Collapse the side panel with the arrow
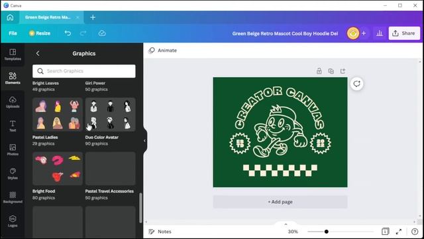 (x=144, y=141)
